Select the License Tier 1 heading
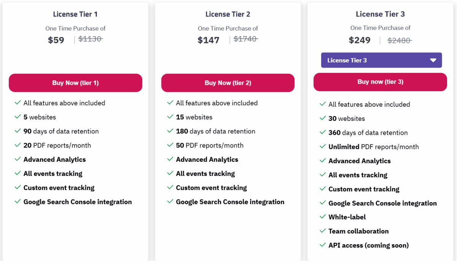The height and width of the screenshot is (264, 457). tap(75, 14)
